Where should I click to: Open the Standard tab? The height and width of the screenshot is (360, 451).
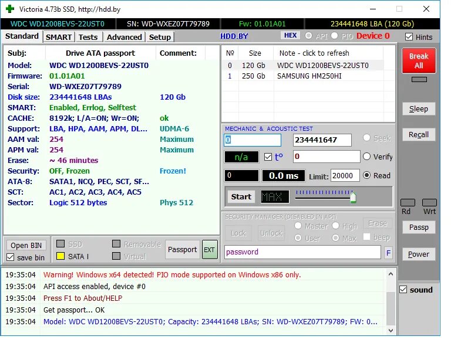pyautogui.click(x=22, y=36)
